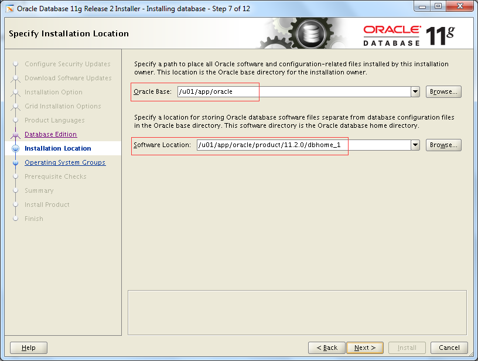Click the Software Location label
This screenshot has height=361, width=478.
[x=162, y=145]
